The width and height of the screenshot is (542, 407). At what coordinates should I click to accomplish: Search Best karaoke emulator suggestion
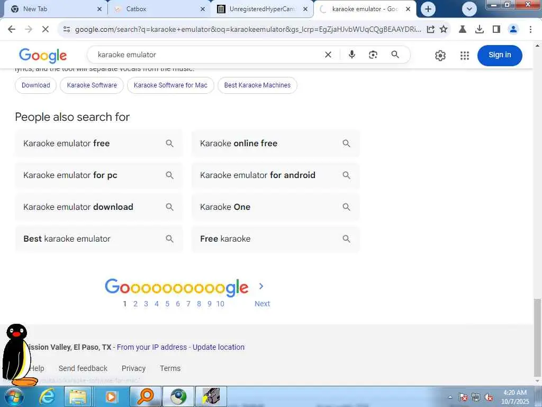click(99, 239)
